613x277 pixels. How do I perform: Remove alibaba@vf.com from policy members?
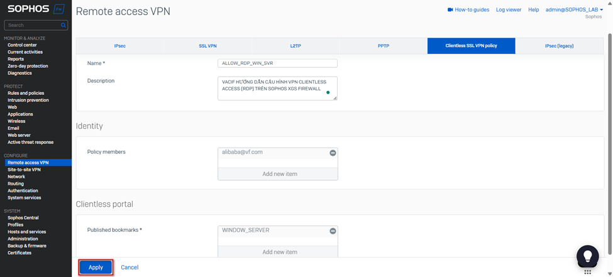click(x=333, y=153)
